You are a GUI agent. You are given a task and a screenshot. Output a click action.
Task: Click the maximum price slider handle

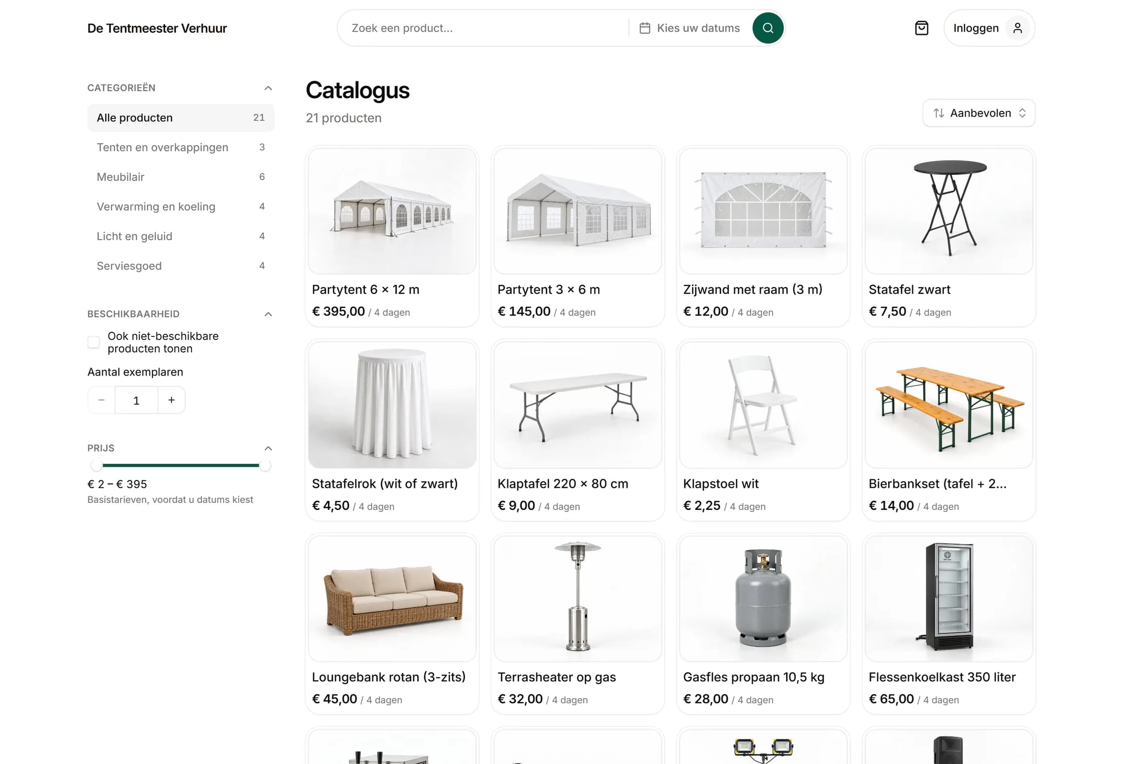(265, 466)
